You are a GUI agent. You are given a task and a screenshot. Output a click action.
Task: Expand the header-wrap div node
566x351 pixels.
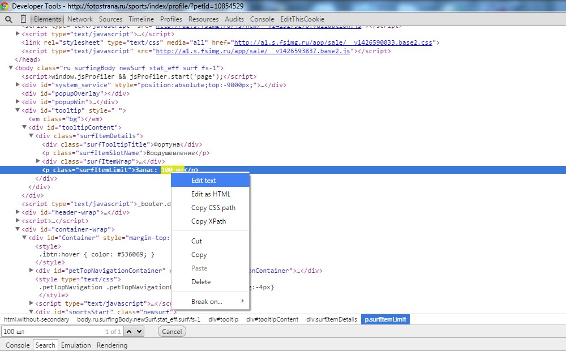18,212
